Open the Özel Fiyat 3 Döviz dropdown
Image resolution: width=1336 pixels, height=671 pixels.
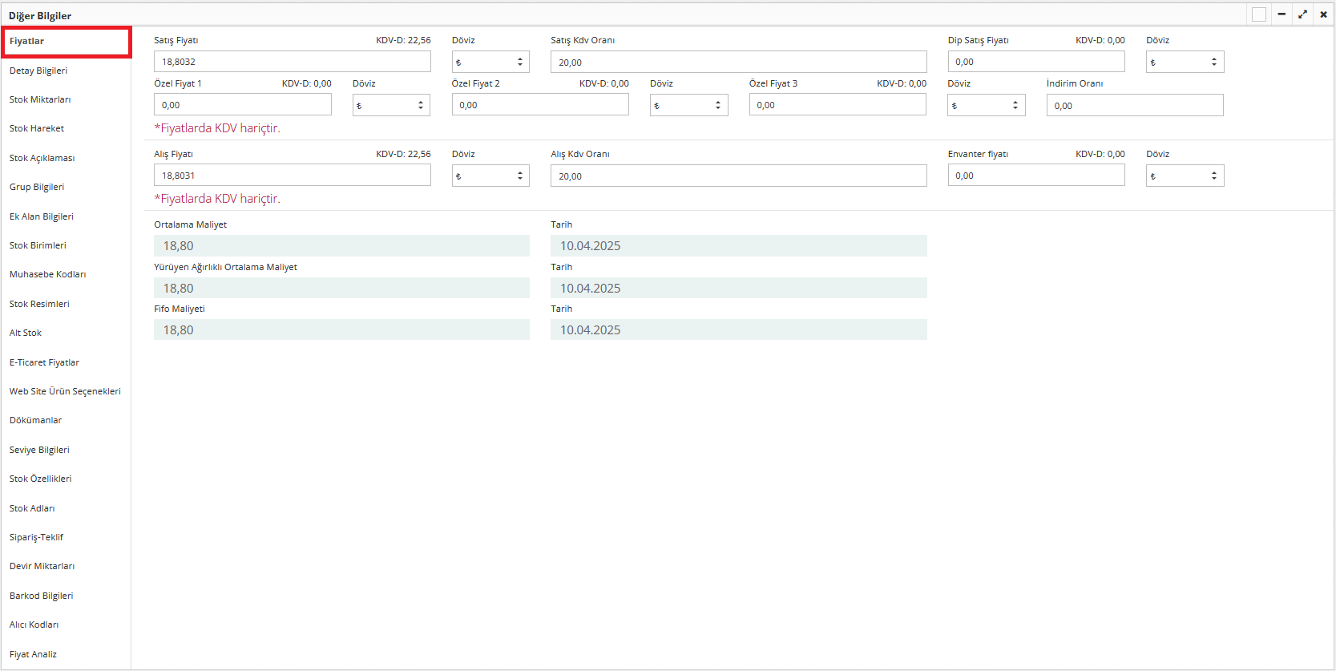tap(986, 106)
